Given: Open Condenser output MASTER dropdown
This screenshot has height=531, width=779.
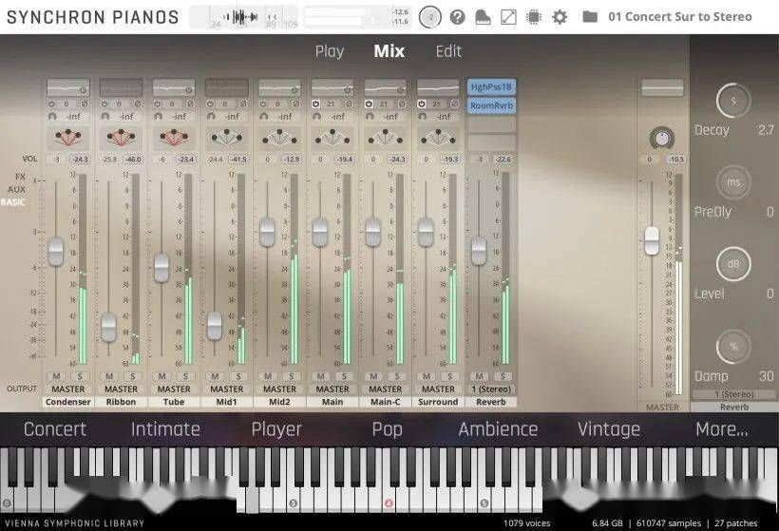Looking at the screenshot, I should pos(67,389).
